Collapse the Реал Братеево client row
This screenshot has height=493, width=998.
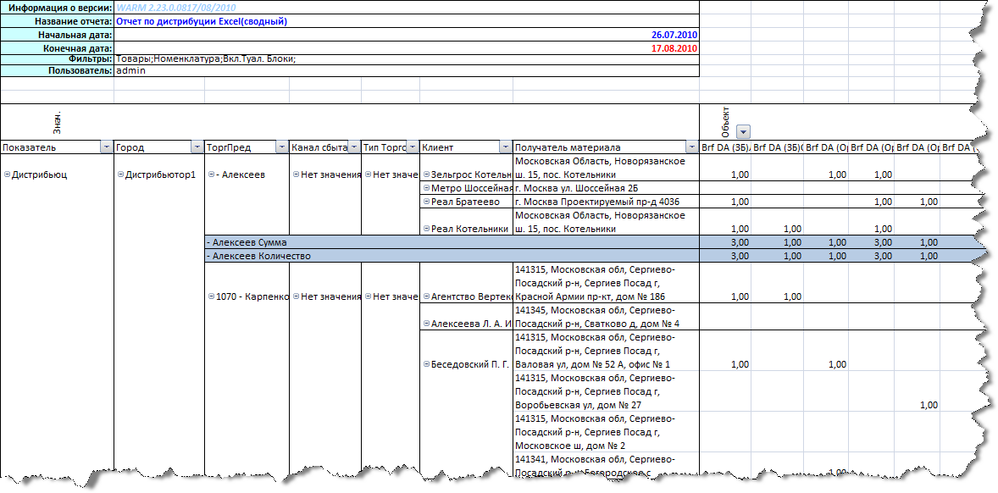click(x=426, y=202)
